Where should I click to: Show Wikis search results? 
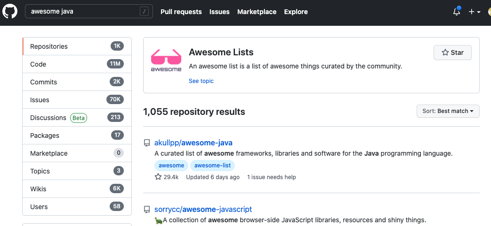click(77, 188)
